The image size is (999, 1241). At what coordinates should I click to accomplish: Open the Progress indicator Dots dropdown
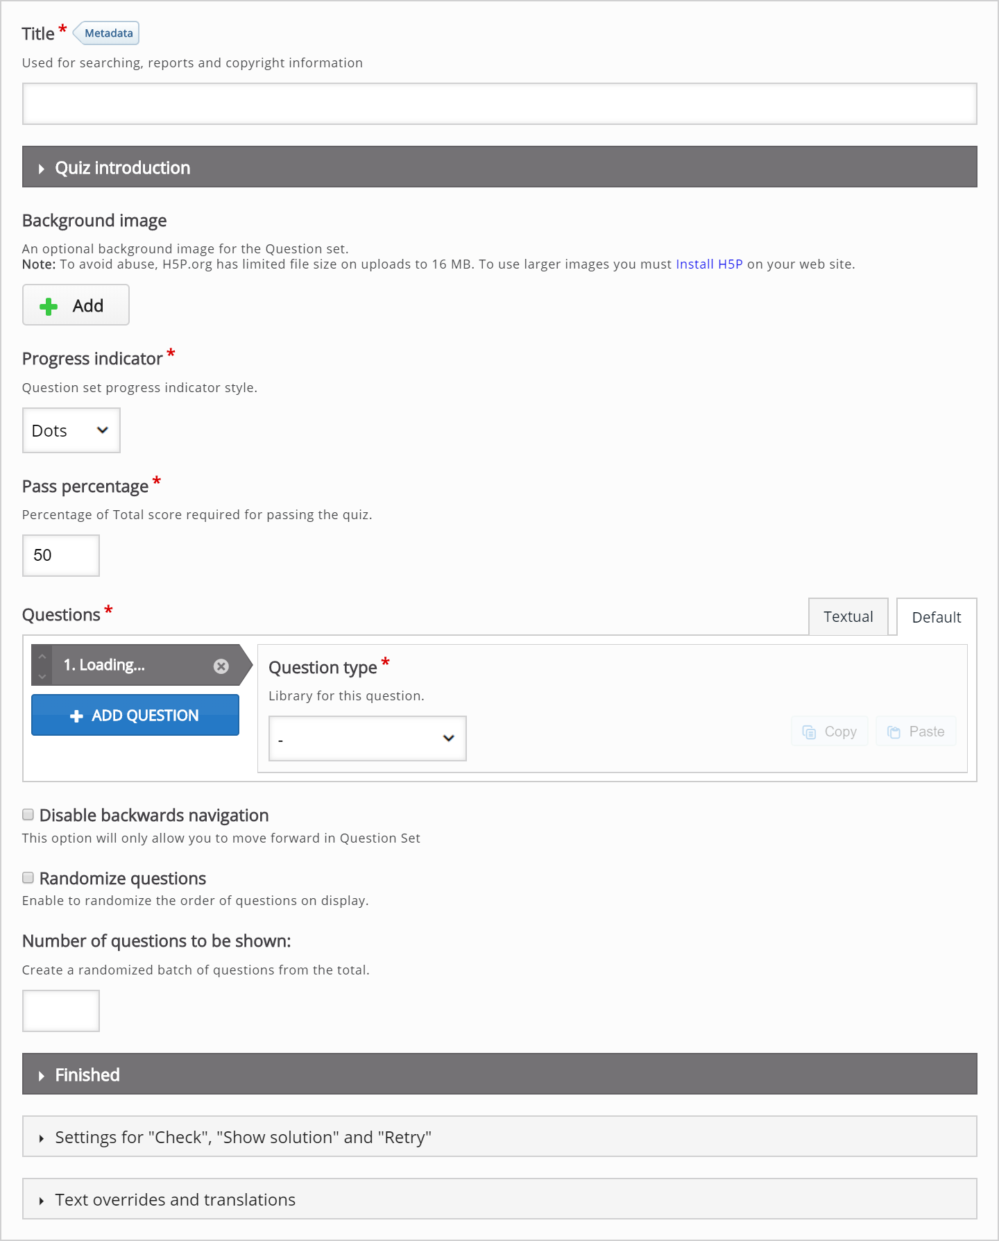pyautogui.click(x=71, y=430)
